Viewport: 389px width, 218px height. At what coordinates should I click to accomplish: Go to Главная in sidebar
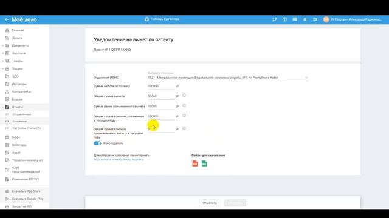tap(18, 30)
